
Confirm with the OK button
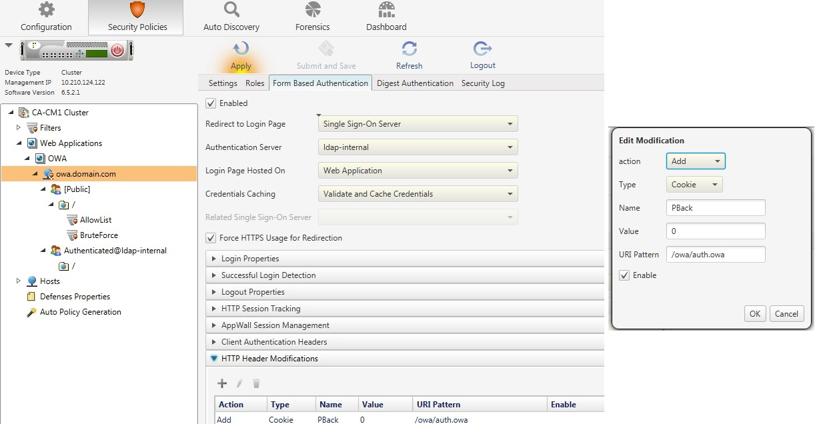(x=755, y=313)
